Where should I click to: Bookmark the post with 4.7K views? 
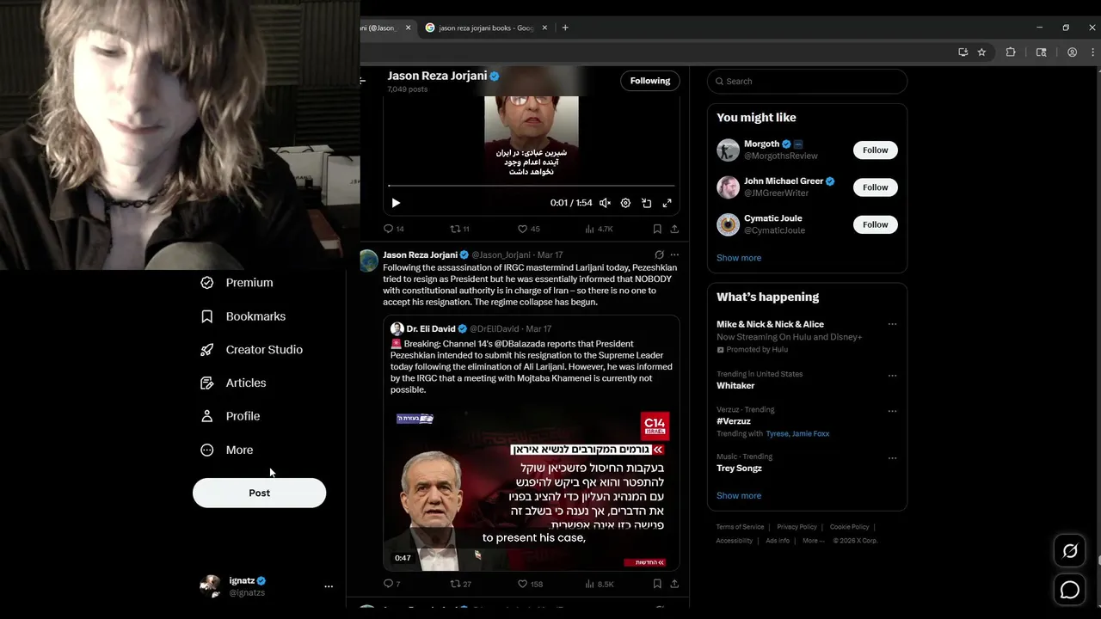pyautogui.click(x=657, y=229)
